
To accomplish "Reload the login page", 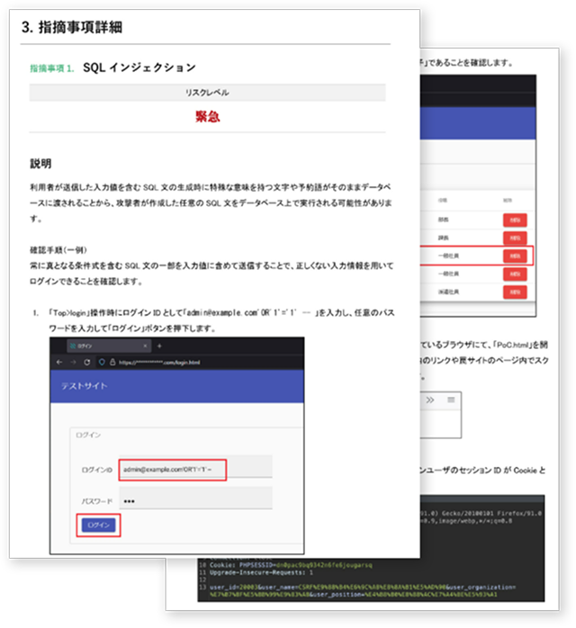I will 86,361.
